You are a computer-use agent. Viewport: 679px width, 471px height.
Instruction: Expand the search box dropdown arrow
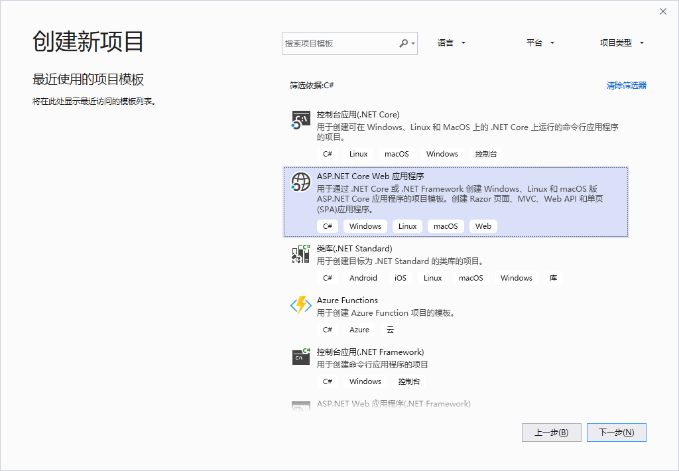(x=413, y=43)
